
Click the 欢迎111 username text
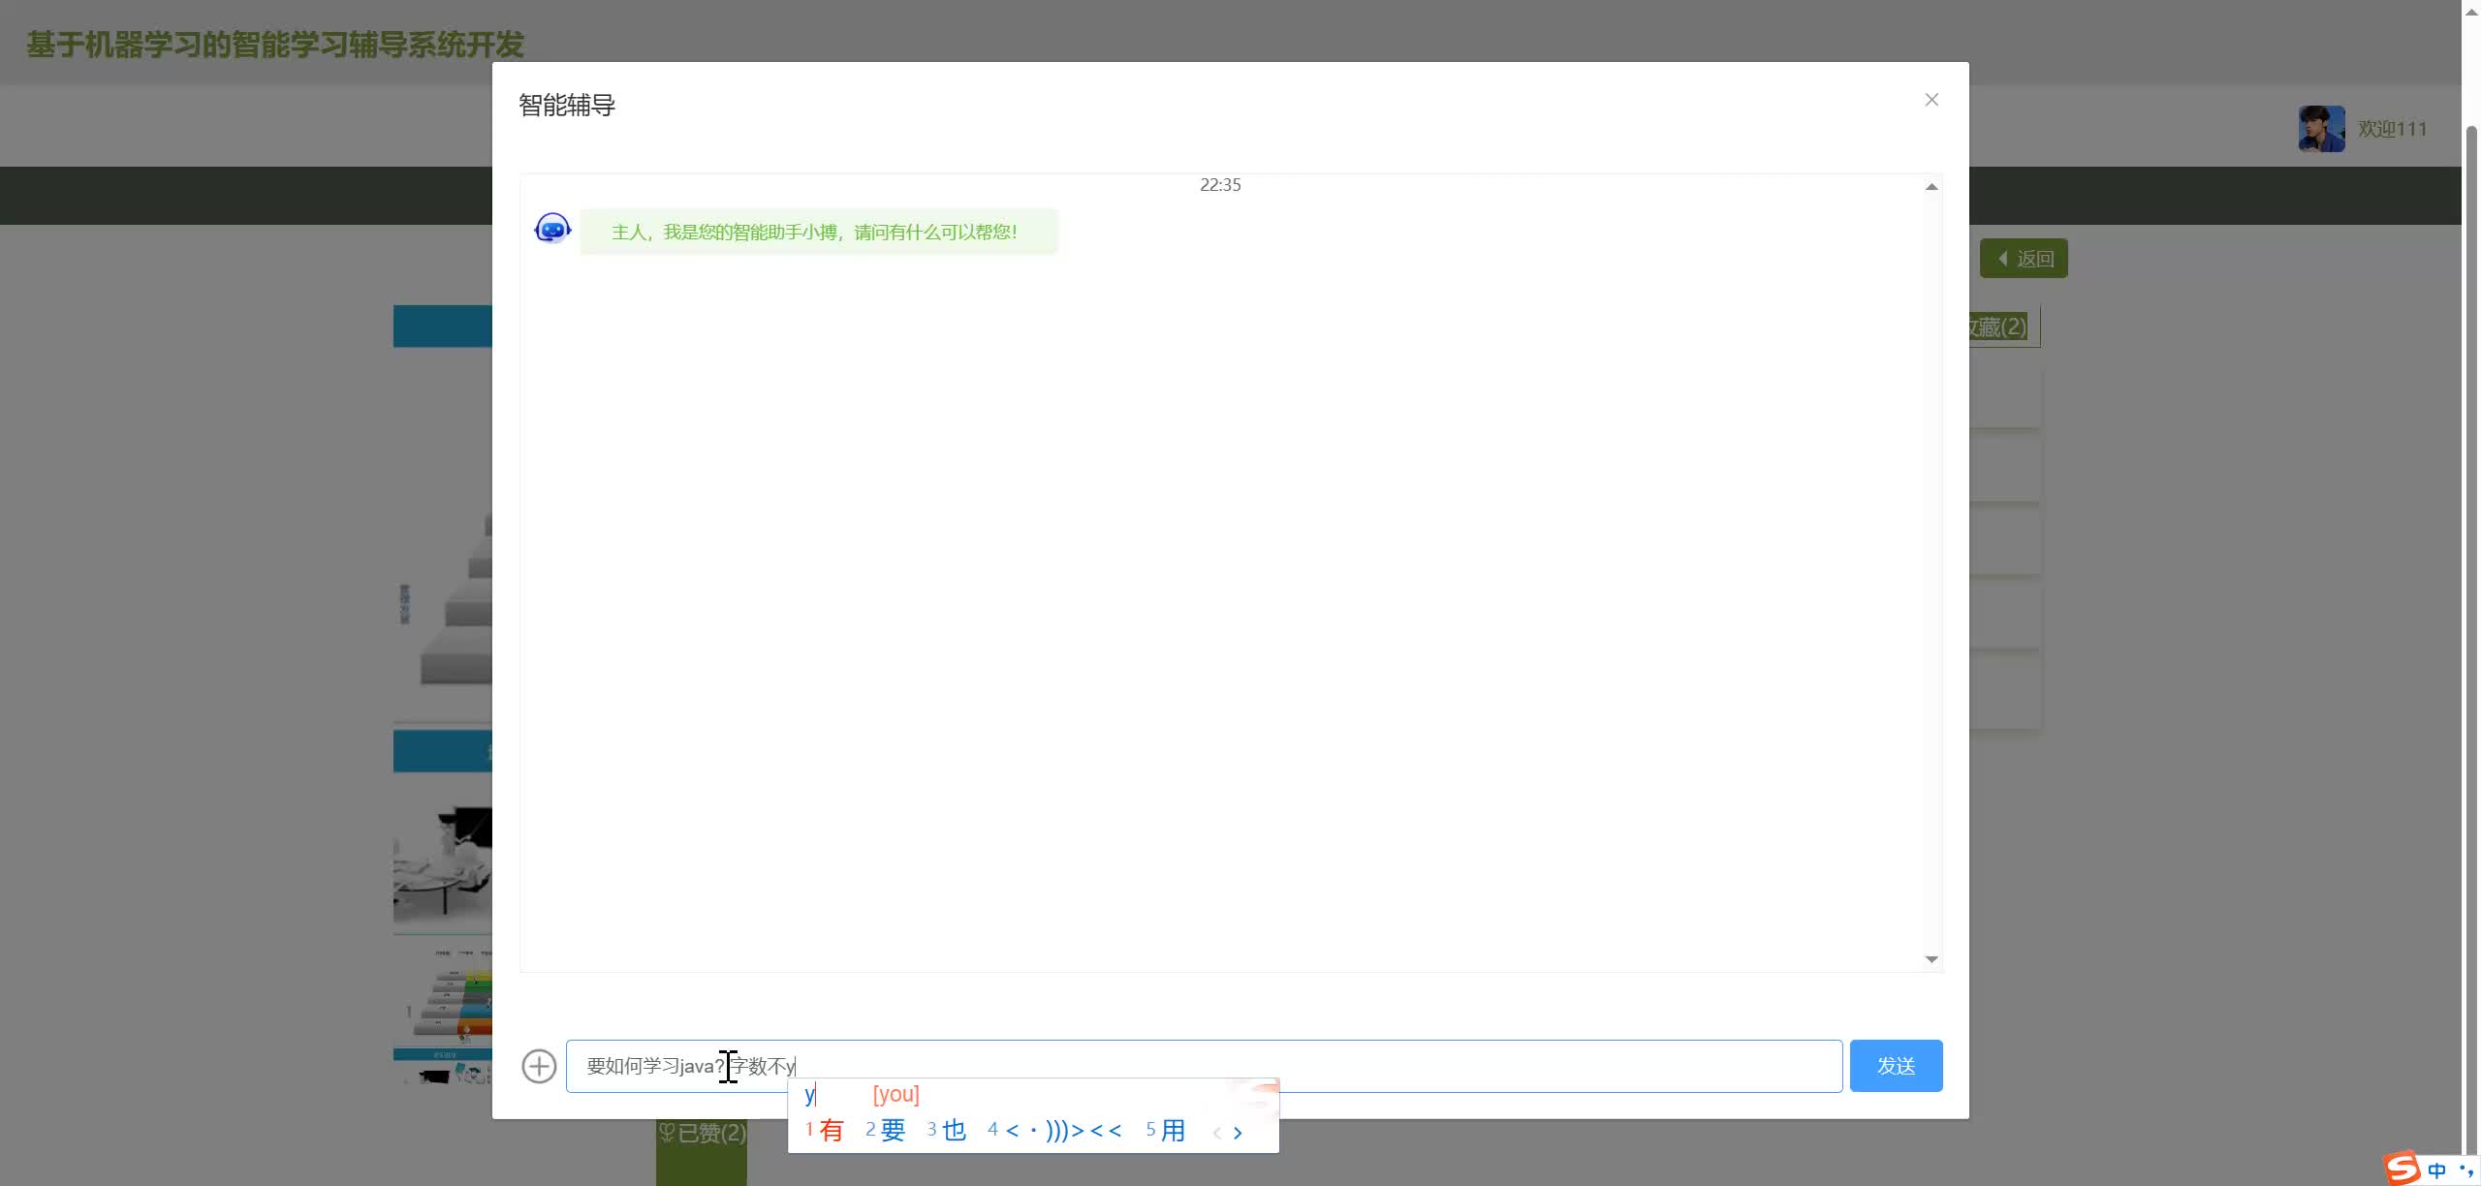(x=2392, y=129)
